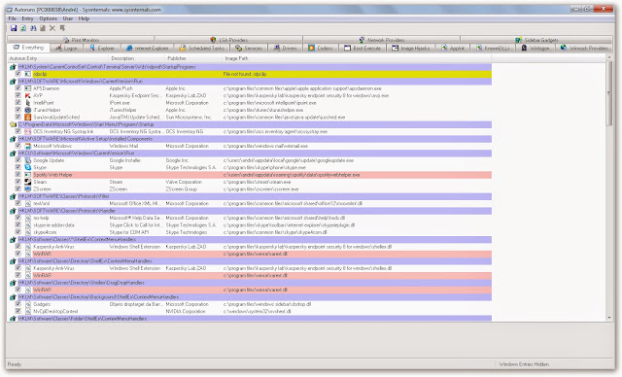Open the Services tab
Viewport: 622px width, 377px height.
pyautogui.click(x=249, y=48)
